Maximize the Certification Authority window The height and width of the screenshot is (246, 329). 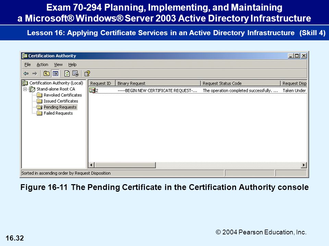click(x=297, y=56)
